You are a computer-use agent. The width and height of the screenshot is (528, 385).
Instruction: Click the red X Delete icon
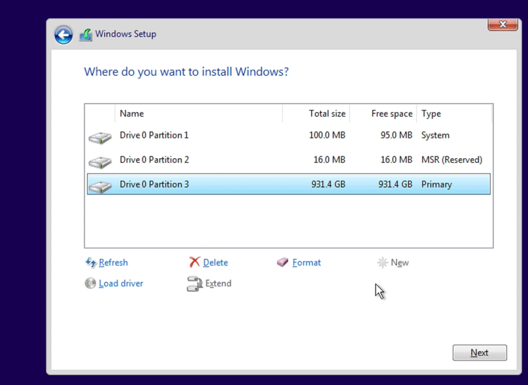195,262
